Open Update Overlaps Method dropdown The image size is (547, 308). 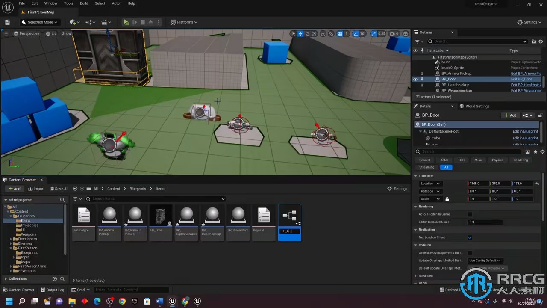point(485,261)
